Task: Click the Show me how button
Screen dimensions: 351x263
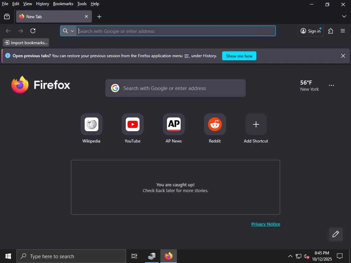Action: (x=239, y=56)
